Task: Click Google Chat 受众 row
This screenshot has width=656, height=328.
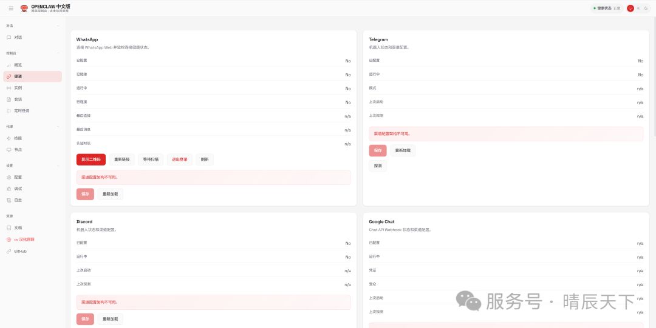Action: tap(506, 284)
